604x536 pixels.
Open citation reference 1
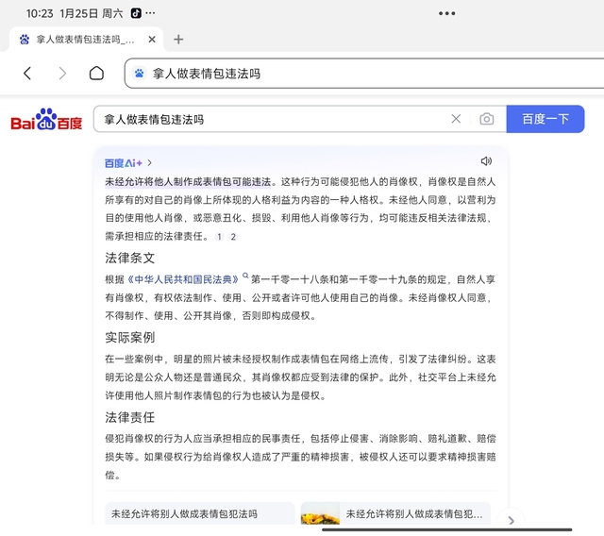point(219,237)
